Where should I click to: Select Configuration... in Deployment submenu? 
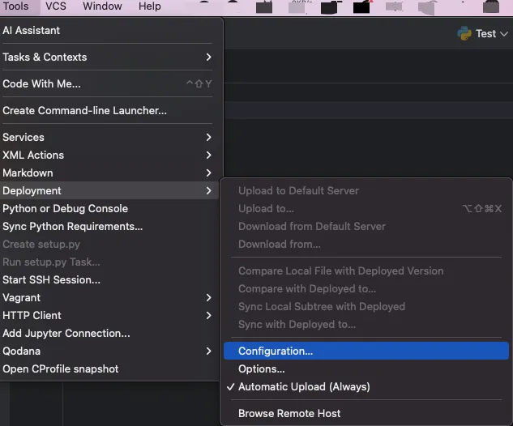(366, 351)
